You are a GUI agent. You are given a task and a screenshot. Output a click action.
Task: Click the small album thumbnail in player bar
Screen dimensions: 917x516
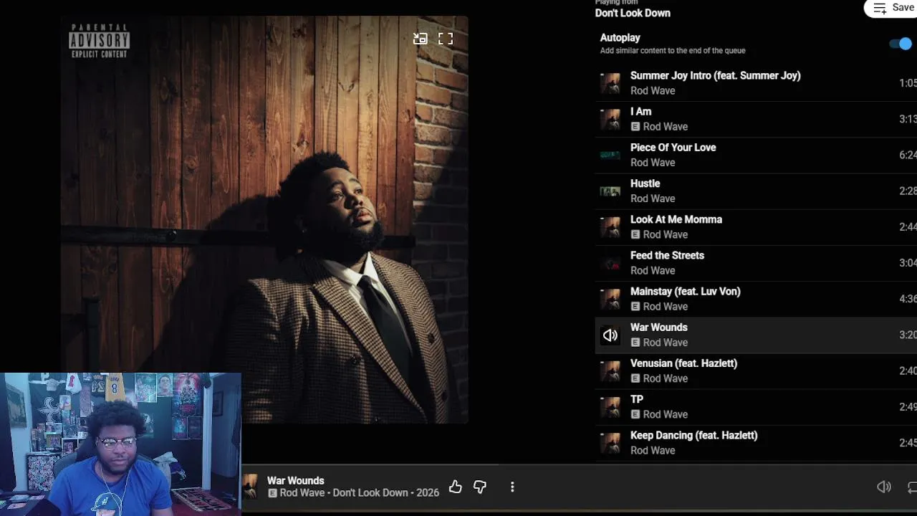(x=250, y=487)
